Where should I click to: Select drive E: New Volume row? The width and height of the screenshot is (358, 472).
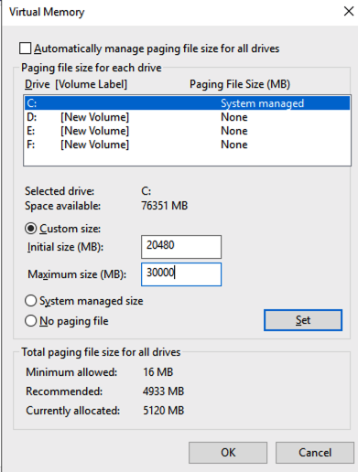[x=187, y=131]
